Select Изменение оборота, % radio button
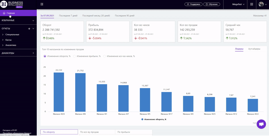The image size is (269, 136). click(x=45, y=56)
